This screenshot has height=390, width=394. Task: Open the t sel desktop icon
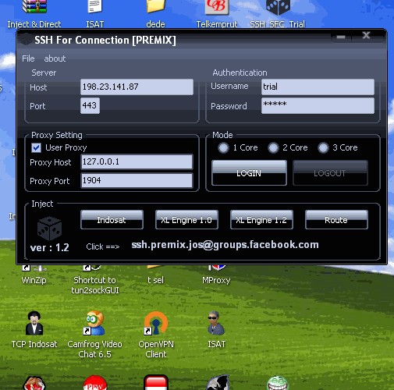[x=155, y=275]
